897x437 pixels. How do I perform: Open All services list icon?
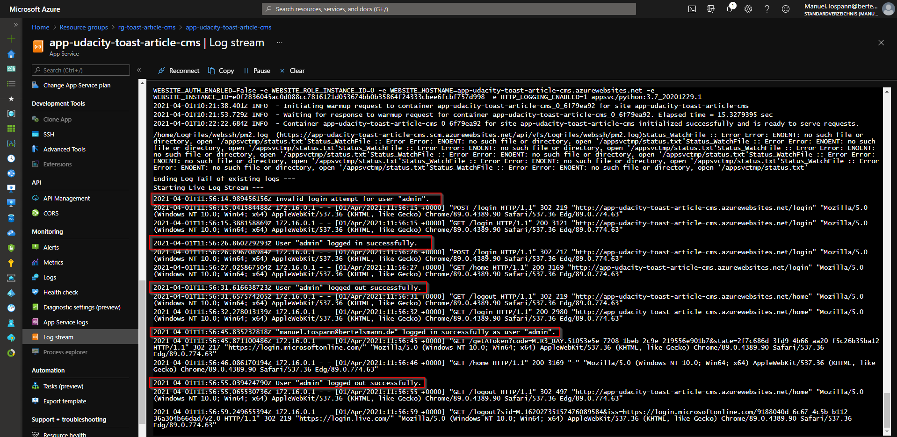[x=11, y=84]
